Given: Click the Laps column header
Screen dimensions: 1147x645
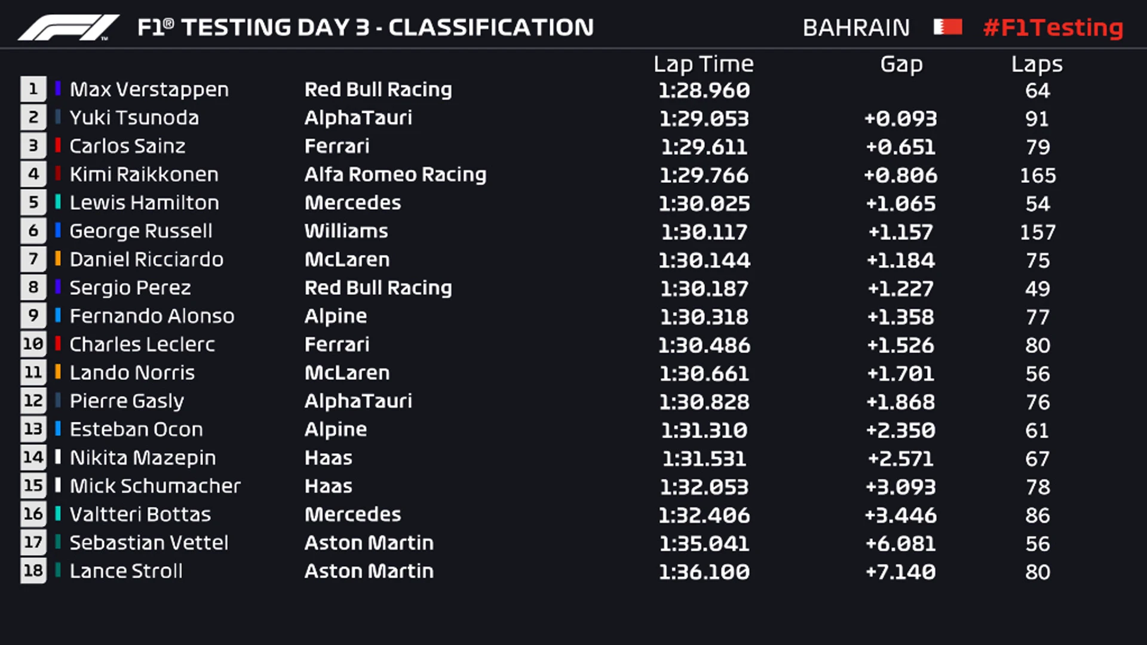Looking at the screenshot, I should pos(1036,64).
